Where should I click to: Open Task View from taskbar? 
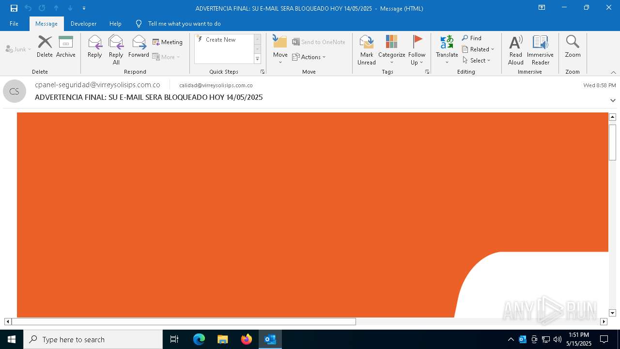[x=174, y=339]
